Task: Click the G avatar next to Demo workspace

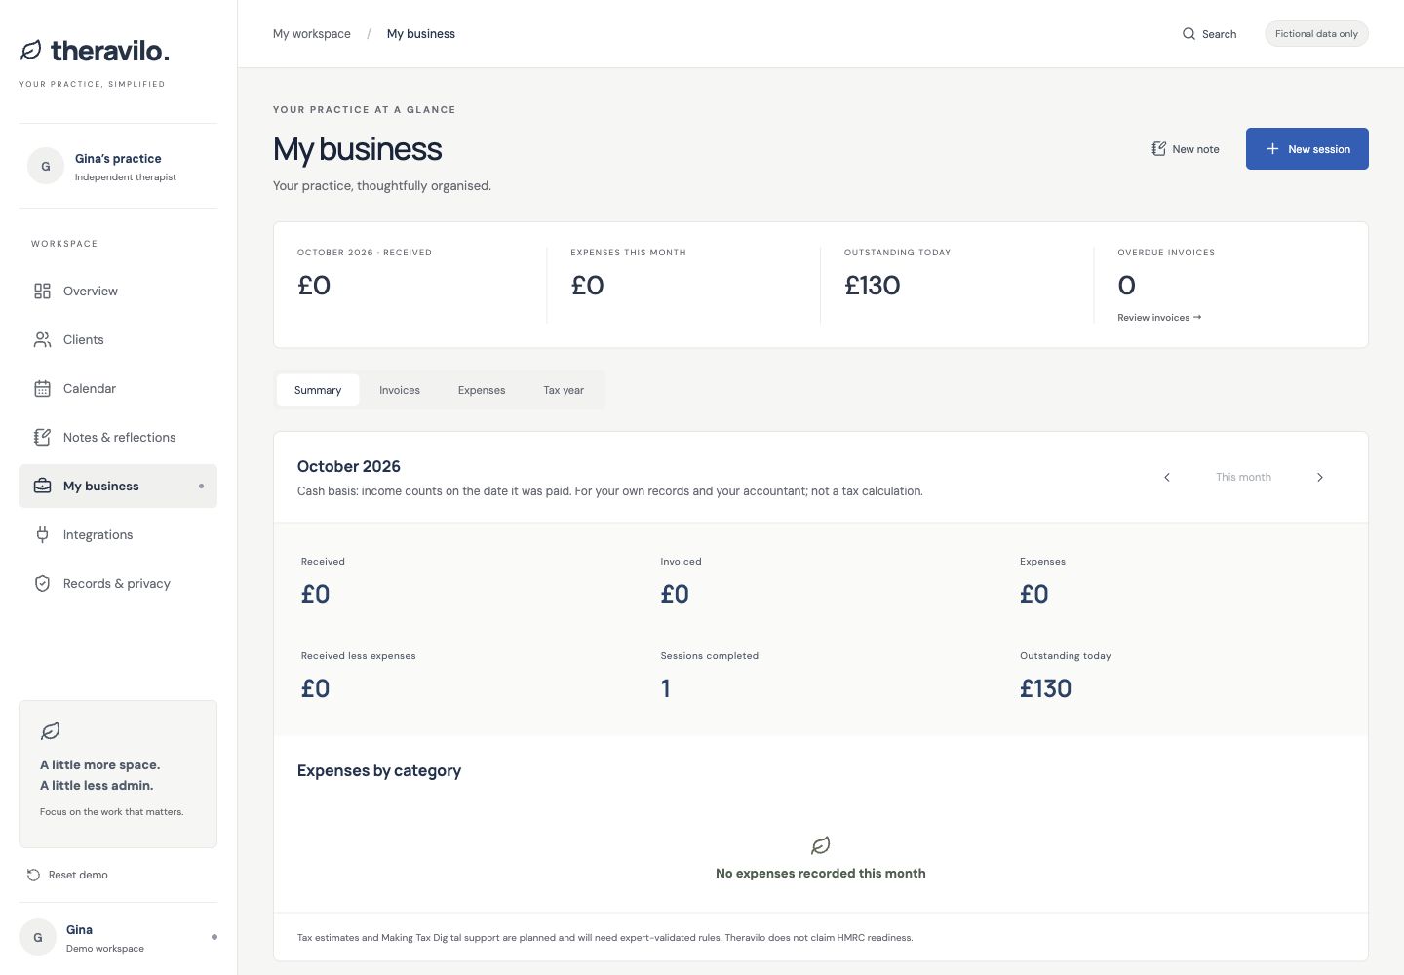Action: click(x=38, y=938)
